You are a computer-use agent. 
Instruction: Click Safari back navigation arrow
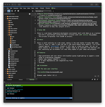point(13,5)
